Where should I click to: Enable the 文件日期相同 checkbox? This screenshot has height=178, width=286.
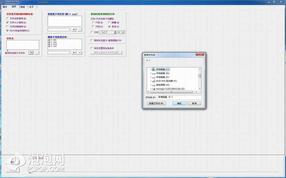[x=7, y=27]
